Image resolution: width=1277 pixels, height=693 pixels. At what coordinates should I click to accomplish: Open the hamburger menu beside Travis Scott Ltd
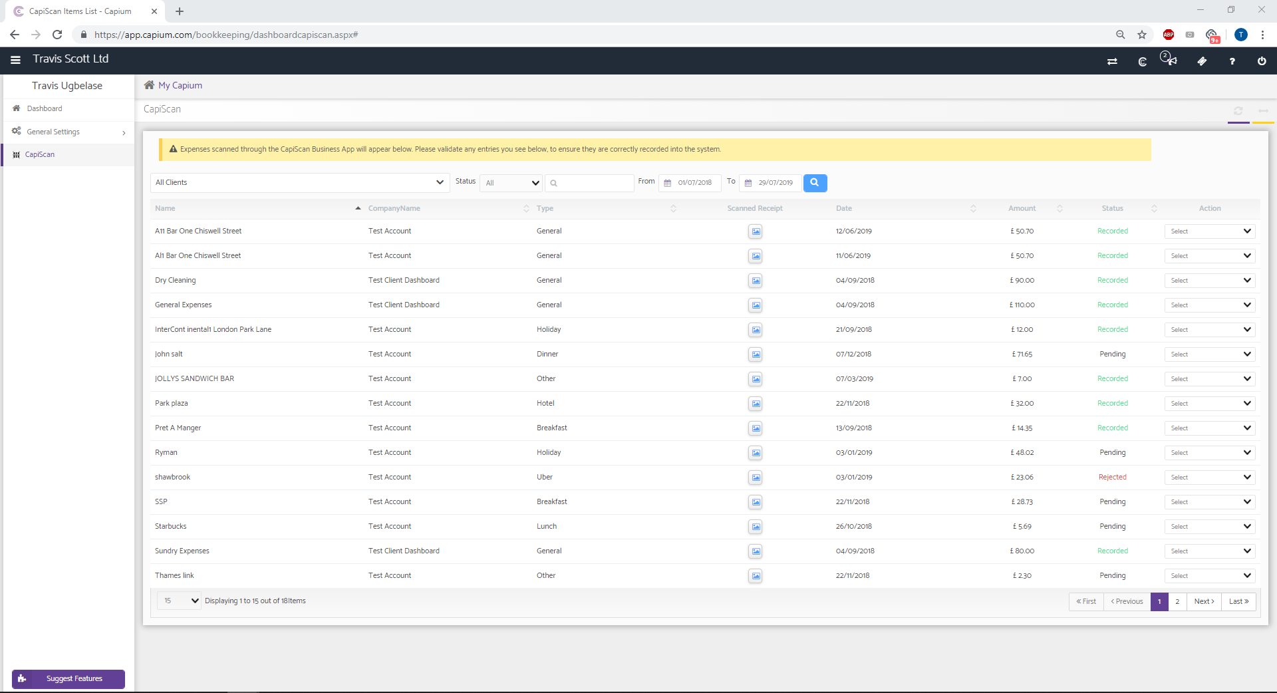15,60
